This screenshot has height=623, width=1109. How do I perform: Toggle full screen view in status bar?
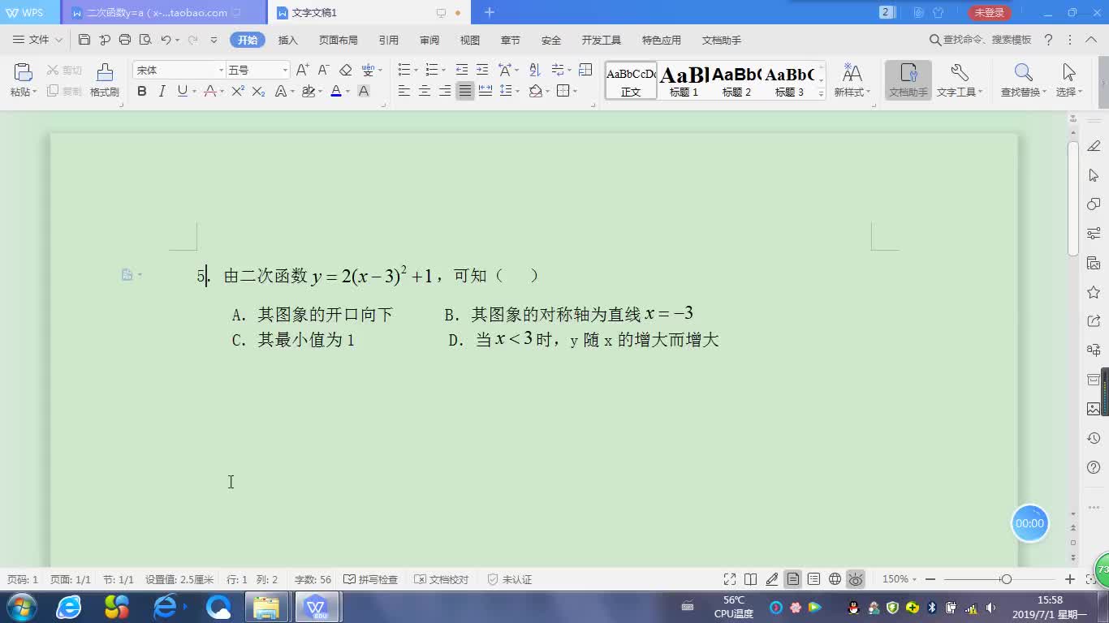click(x=729, y=579)
